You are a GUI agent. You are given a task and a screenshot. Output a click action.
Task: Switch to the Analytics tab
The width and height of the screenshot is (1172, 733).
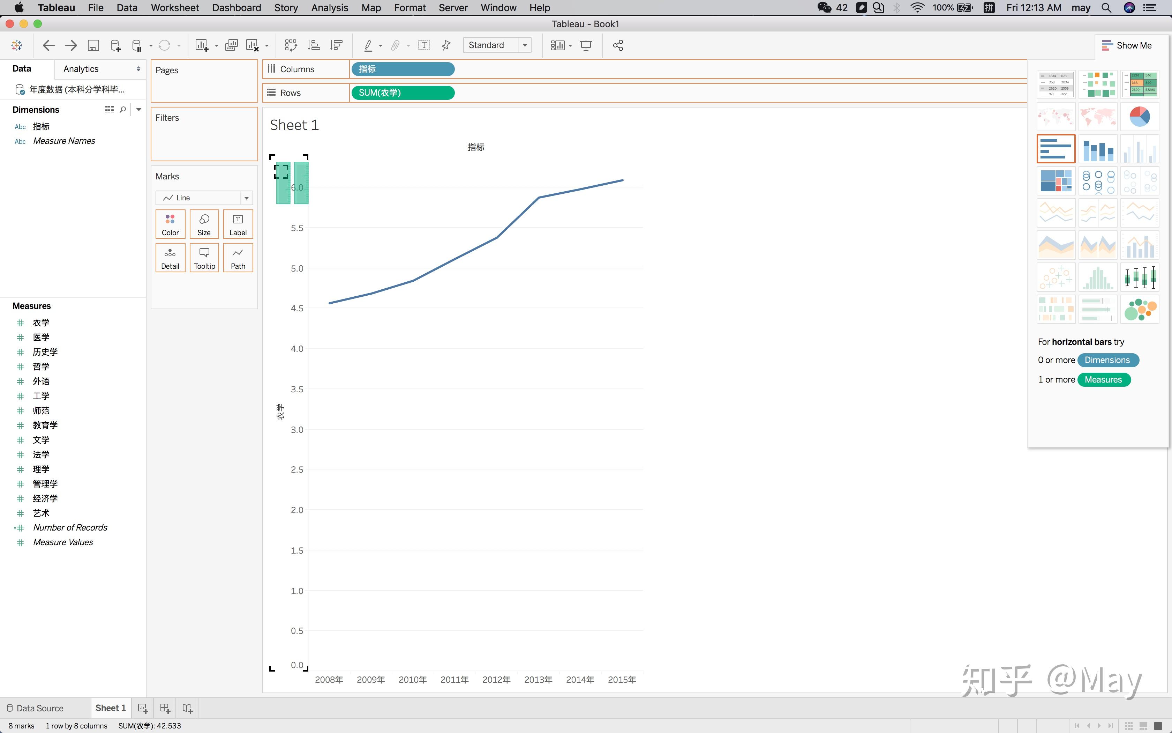(x=81, y=69)
